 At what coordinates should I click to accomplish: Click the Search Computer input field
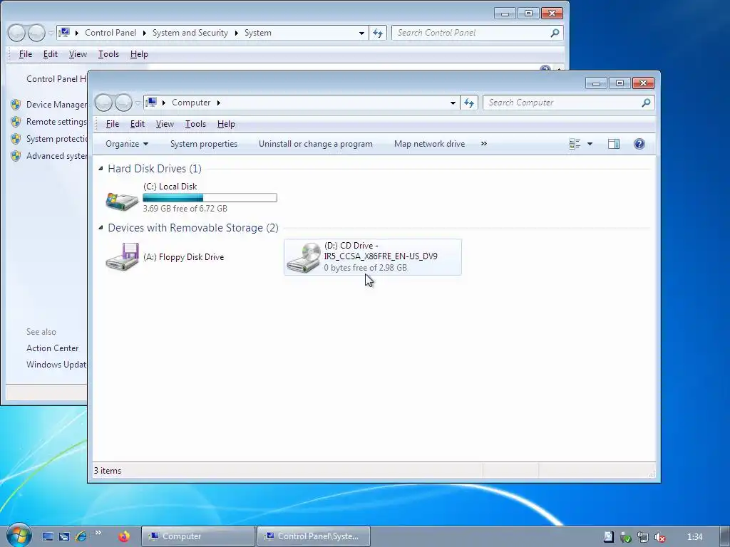tap(562, 103)
